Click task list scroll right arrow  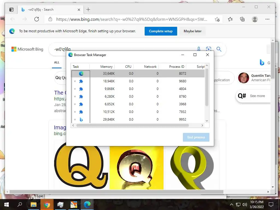coord(202,125)
